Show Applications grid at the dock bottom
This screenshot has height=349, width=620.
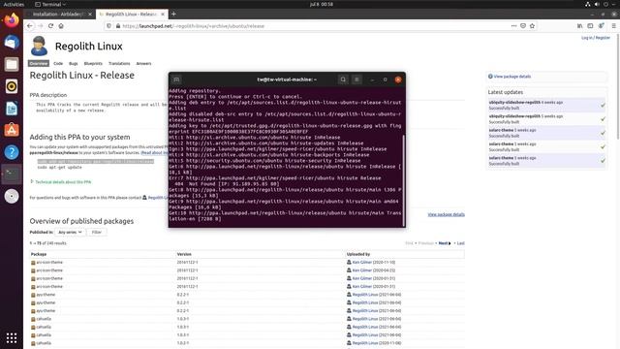[12, 337]
